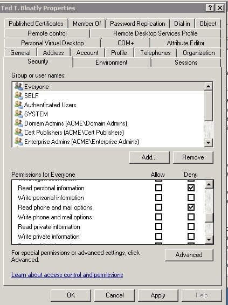Select the Enterprise Admins group icon
This screenshot has height=305, width=228.
[x=19, y=141]
